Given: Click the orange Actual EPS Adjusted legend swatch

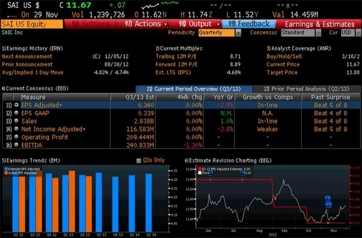Looking at the screenshot, I should click(x=6, y=172).
